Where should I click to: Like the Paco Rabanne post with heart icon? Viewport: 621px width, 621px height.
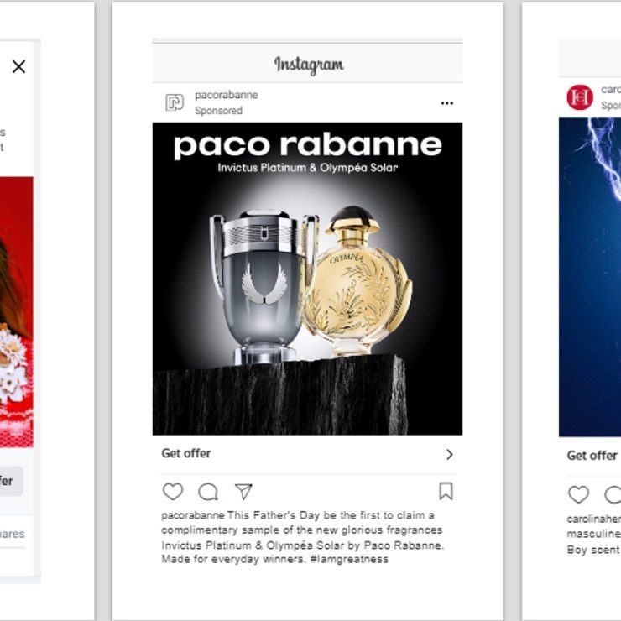point(173,492)
